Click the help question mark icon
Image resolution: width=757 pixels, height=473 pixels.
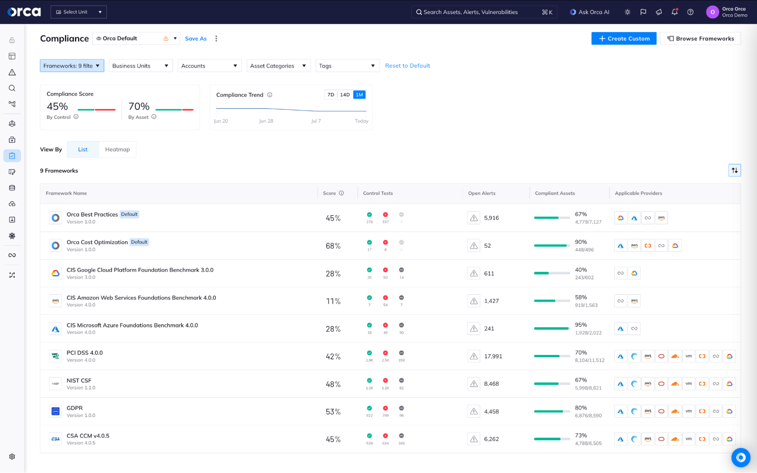point(690,12)
